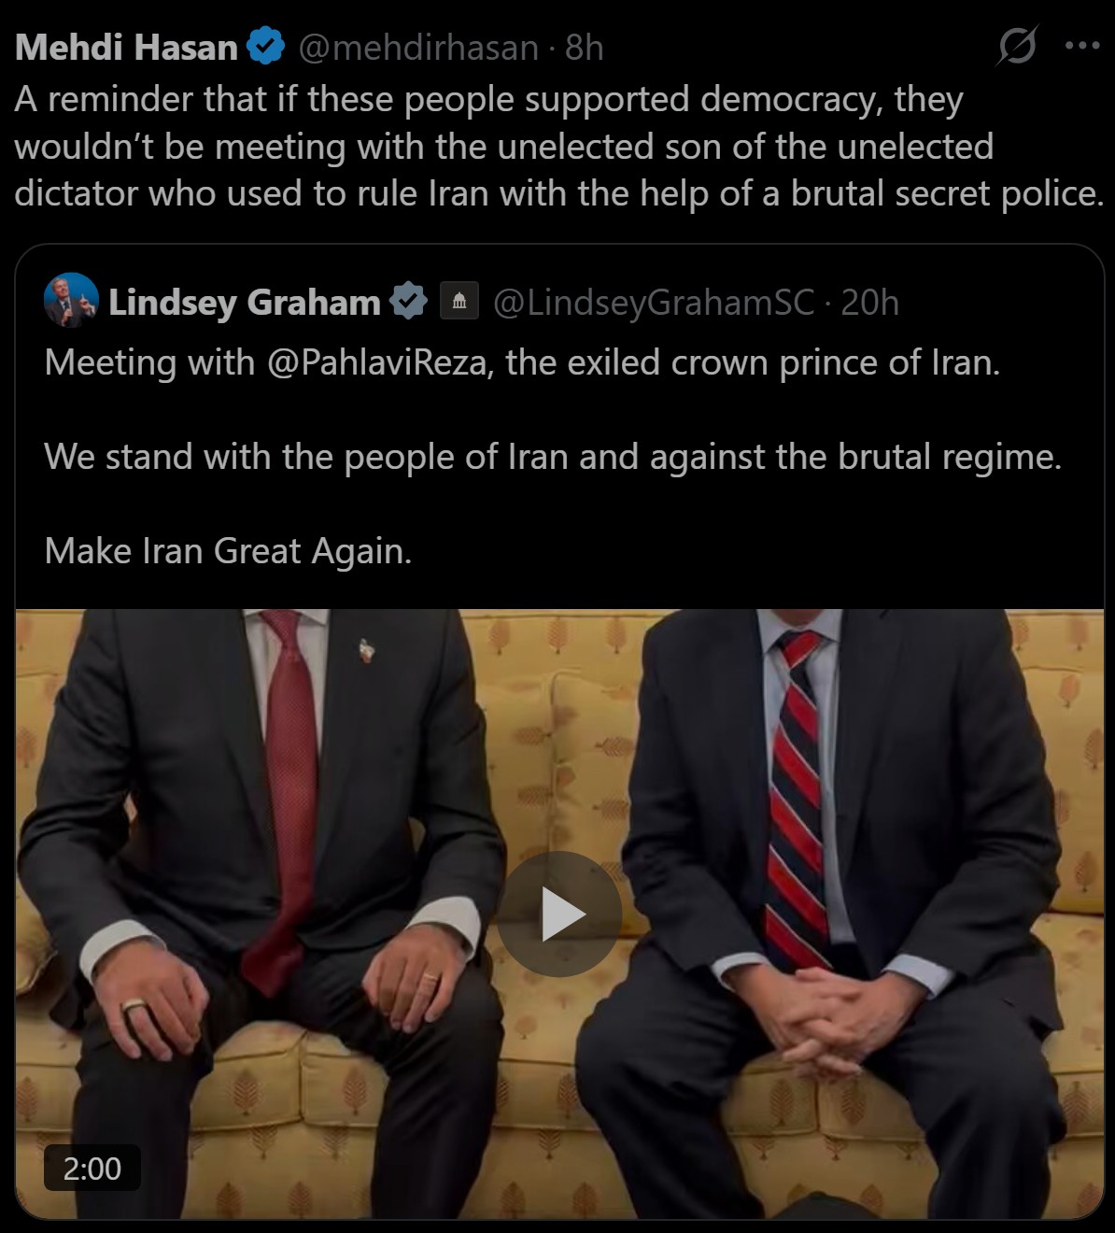Click the 8h post timestamp

coord(585,47)
